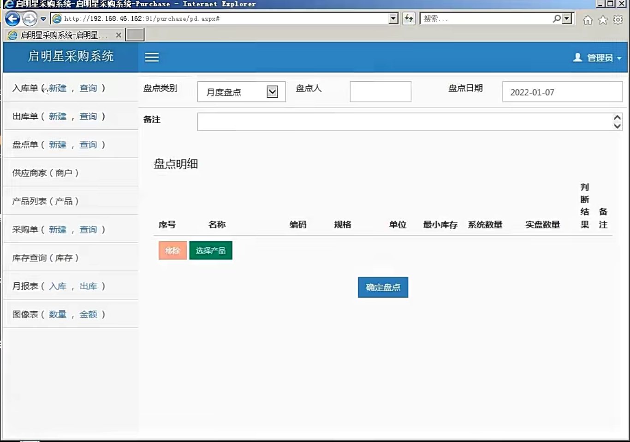Open a new blank browser tab
This screenshot has height=442, width=630.
[135, 35]
